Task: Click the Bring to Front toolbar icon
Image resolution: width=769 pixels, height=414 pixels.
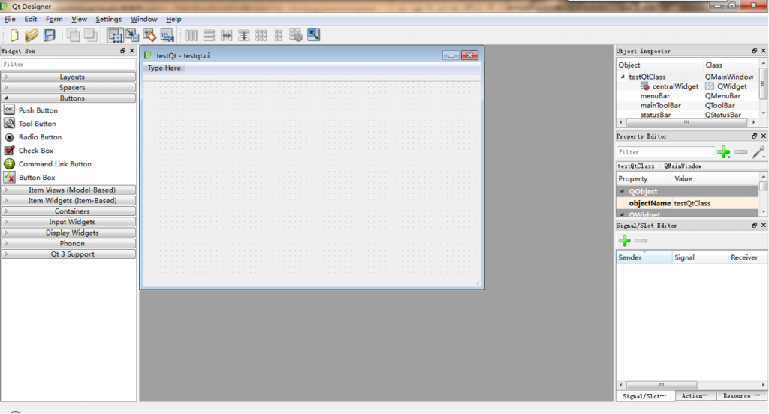Action: pyautogui.click(x=90, y=35)
